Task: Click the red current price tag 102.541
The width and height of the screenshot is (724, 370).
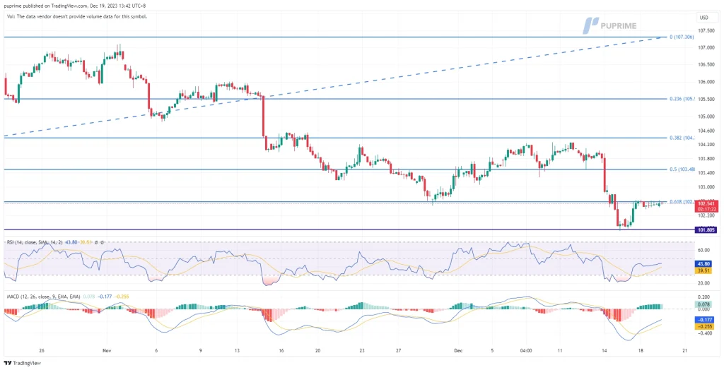Action: pyautogui.click(x=706, y=204)
